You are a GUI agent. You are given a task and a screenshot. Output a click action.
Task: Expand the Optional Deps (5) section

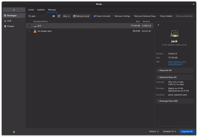(x=174, y=77)
